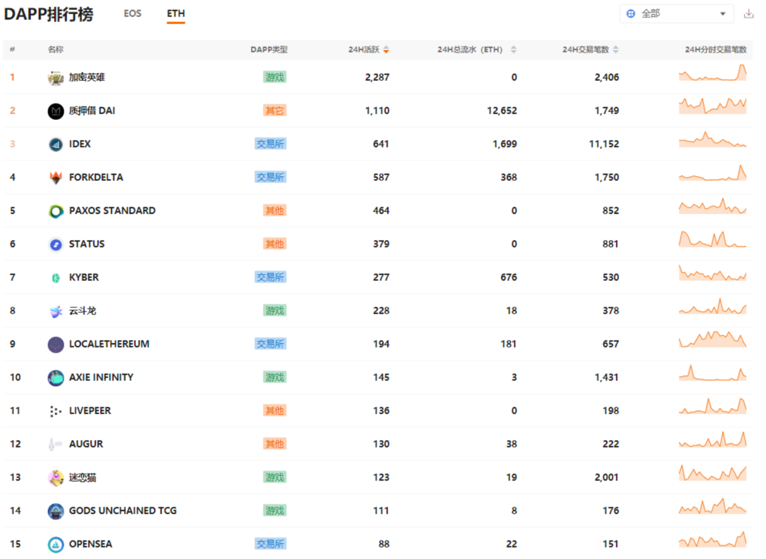This screenshot has height=559, width=766.
Task: Select the KYBER name text
Action: pos(84,277)
